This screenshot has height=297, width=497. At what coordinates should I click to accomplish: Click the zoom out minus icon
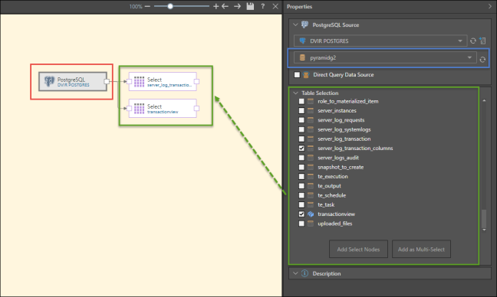(147, 6)
